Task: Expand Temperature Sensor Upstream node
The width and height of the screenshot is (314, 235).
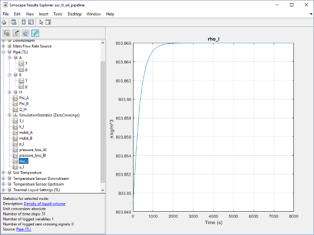Action: point(3,184)
